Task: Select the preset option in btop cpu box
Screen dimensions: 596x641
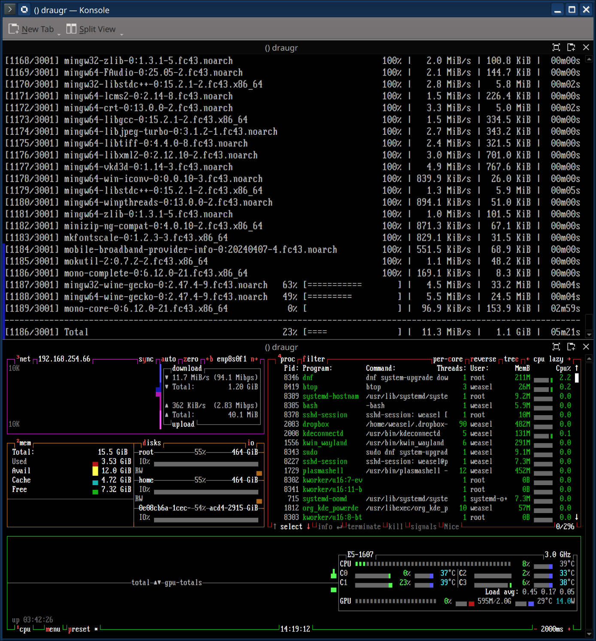Action: coord(79,629)
